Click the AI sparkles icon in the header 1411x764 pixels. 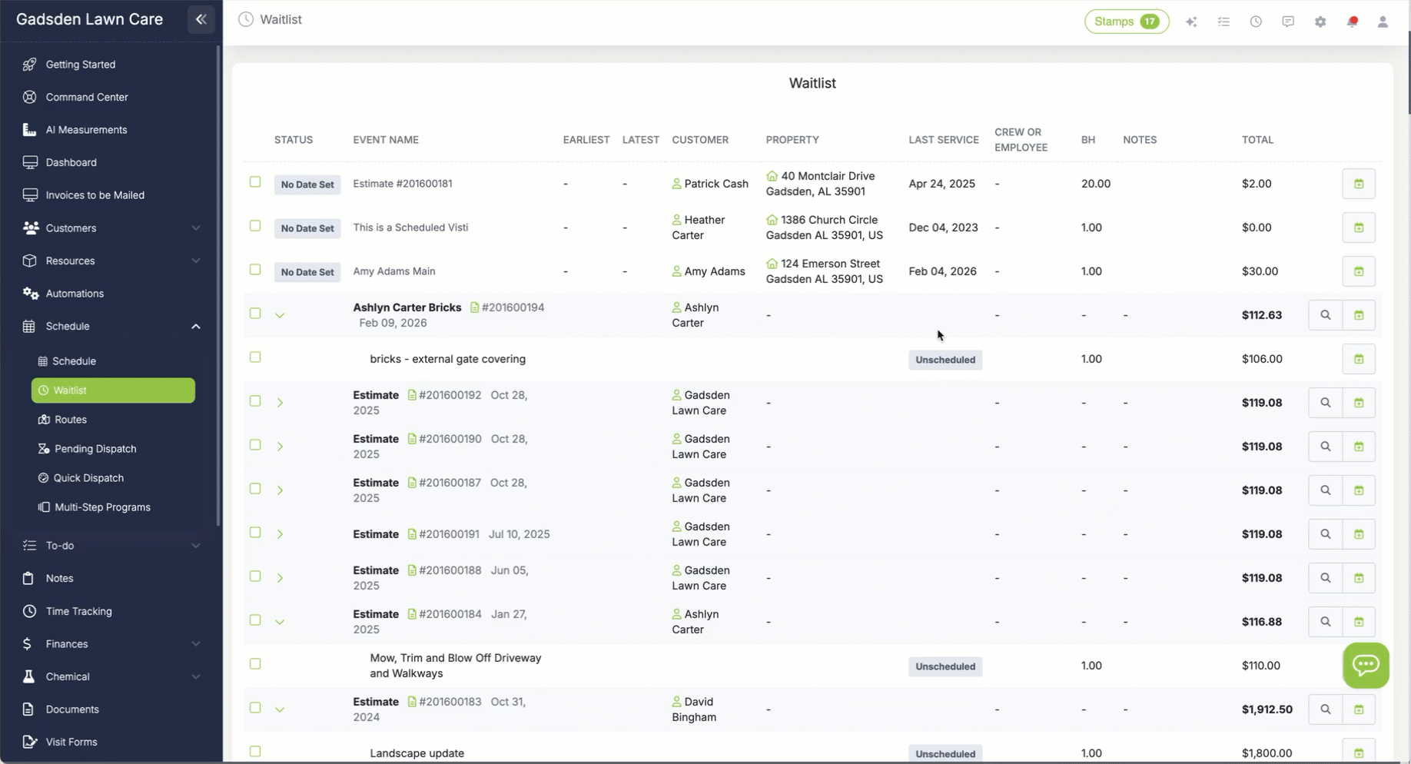point(1191,22)
